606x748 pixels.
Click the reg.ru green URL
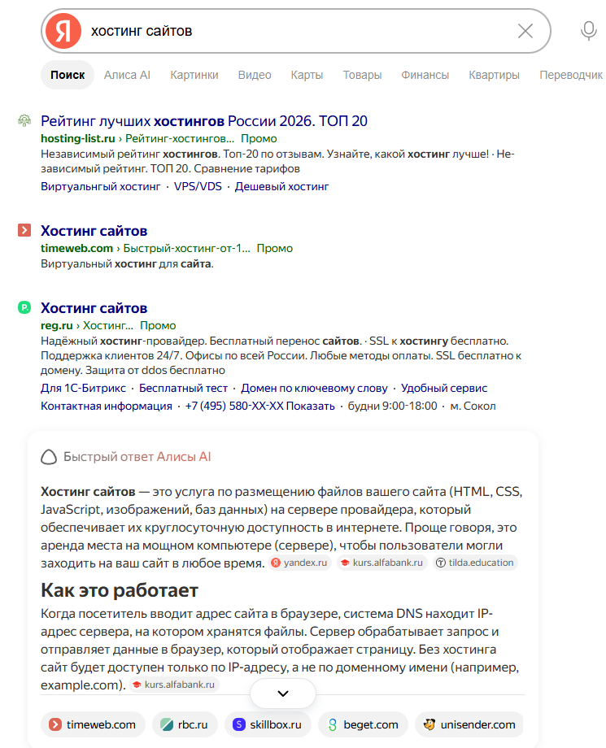pyautogui.click(x=56, y=325)
